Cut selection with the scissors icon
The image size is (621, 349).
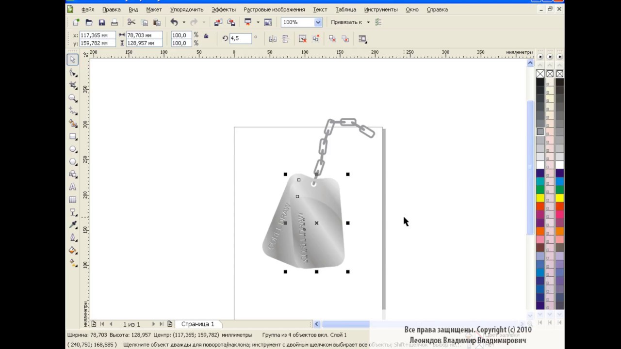(x=131, y=22)
